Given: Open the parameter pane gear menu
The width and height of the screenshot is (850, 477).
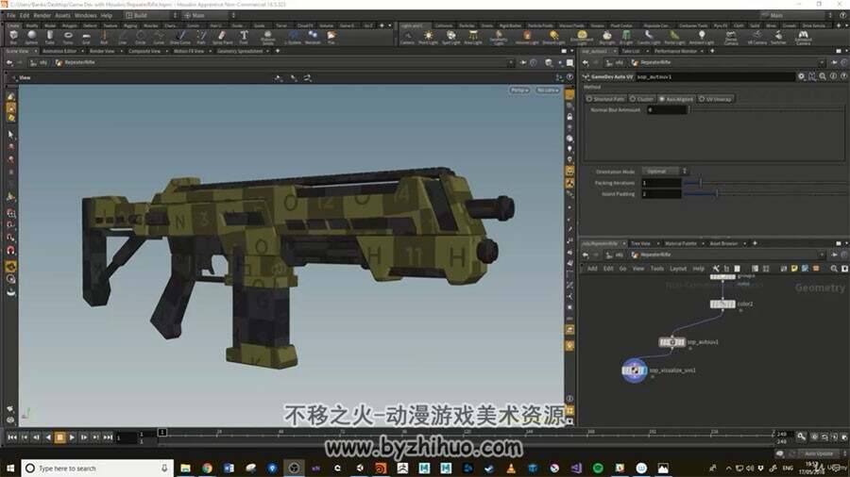Looking at the screenshot, I should pyautogui.click(x=801, y=76).
